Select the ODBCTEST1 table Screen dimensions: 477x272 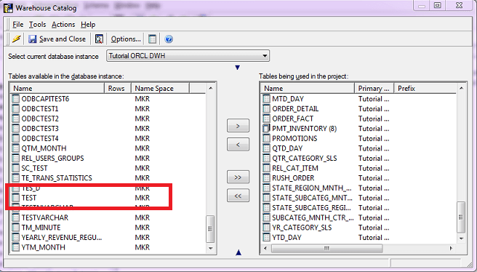click(x=39, y=108)
